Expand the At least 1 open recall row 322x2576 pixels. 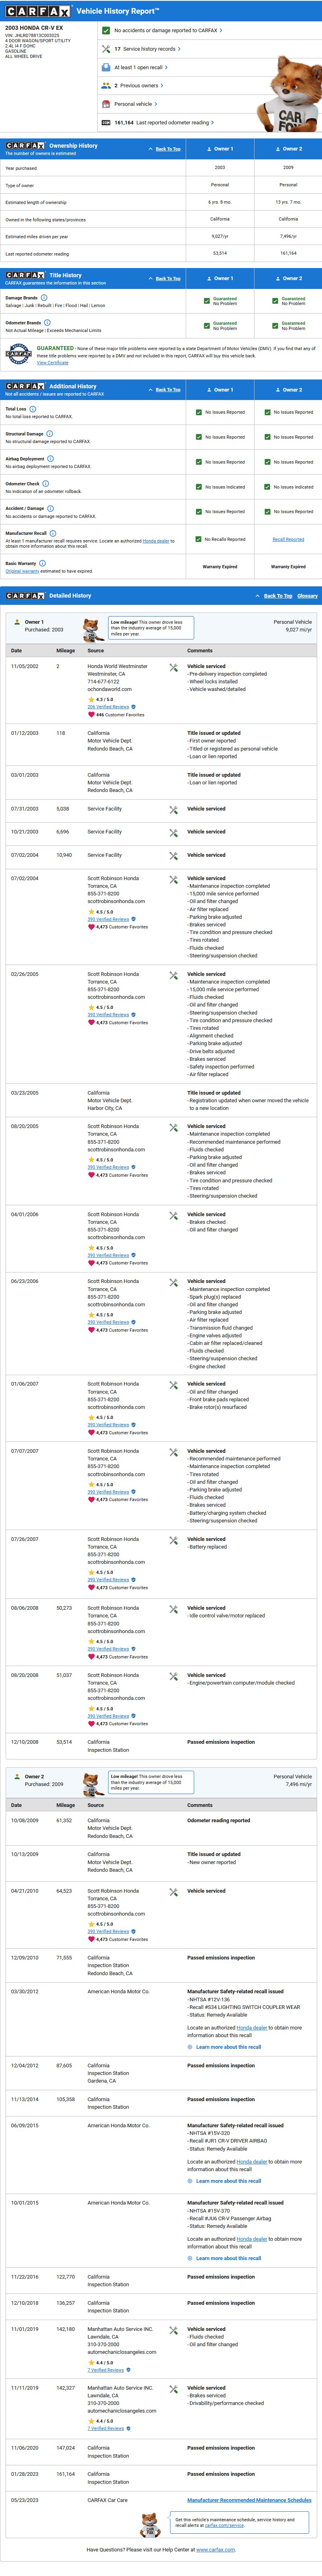coord(140,67)
